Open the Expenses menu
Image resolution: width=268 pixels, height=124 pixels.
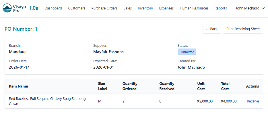pos(166,8)
